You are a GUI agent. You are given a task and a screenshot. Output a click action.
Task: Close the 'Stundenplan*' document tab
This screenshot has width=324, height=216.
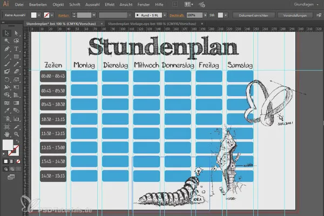(102, 24)
